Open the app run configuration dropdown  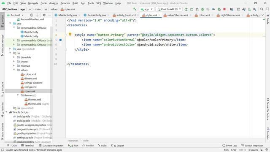tap(146, 9)
